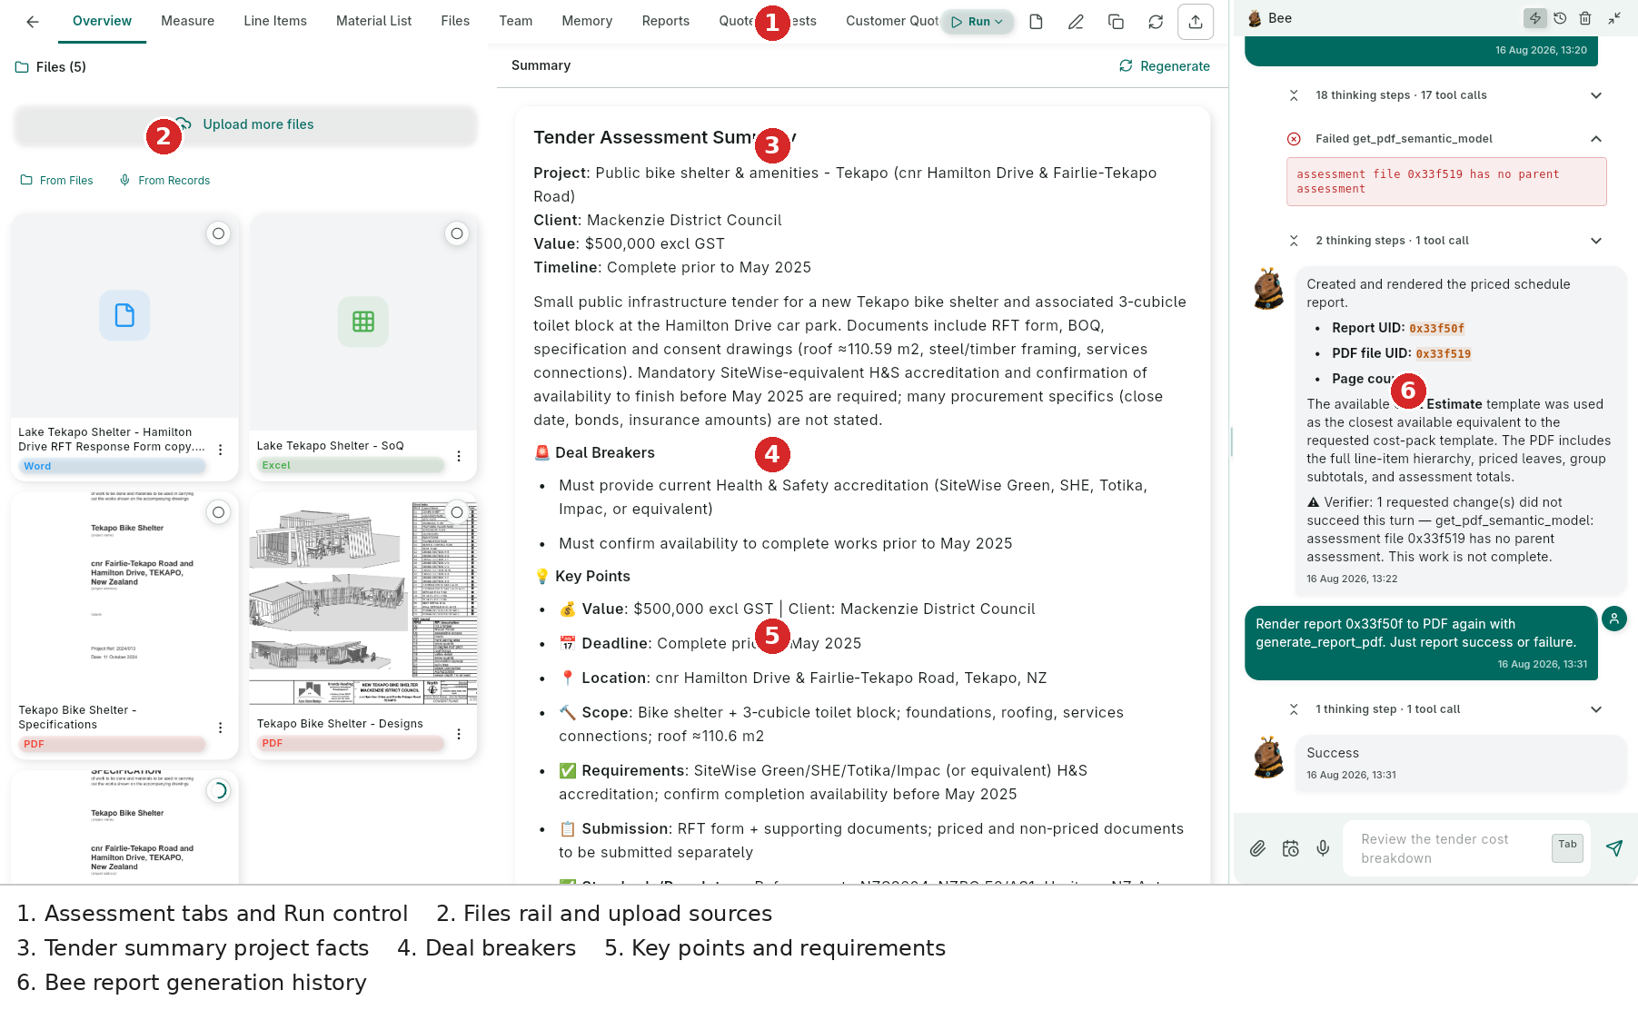Click the Success reply message
The image size is (1638, 1020).
click(1460, 763)
